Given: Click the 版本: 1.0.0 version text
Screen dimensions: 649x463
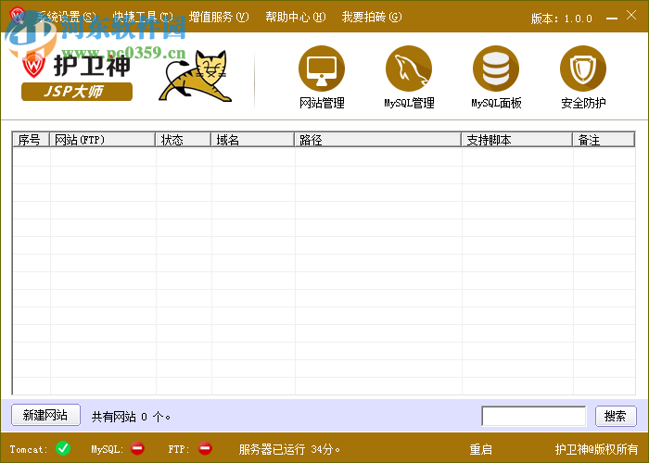Looking at the screenshot, I should tap(562, 19).
